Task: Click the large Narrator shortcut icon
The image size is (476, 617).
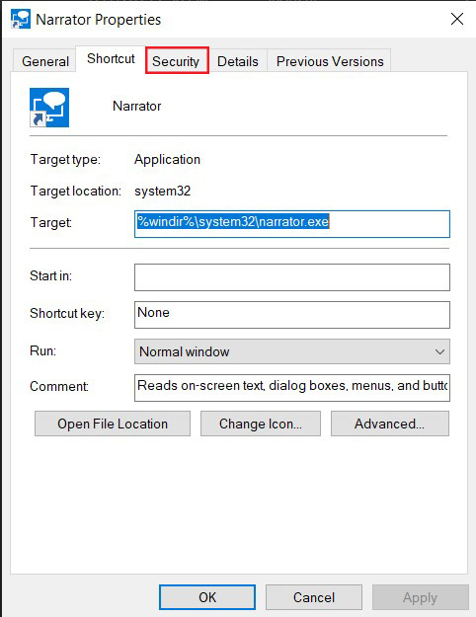Action: click(49, 108)
